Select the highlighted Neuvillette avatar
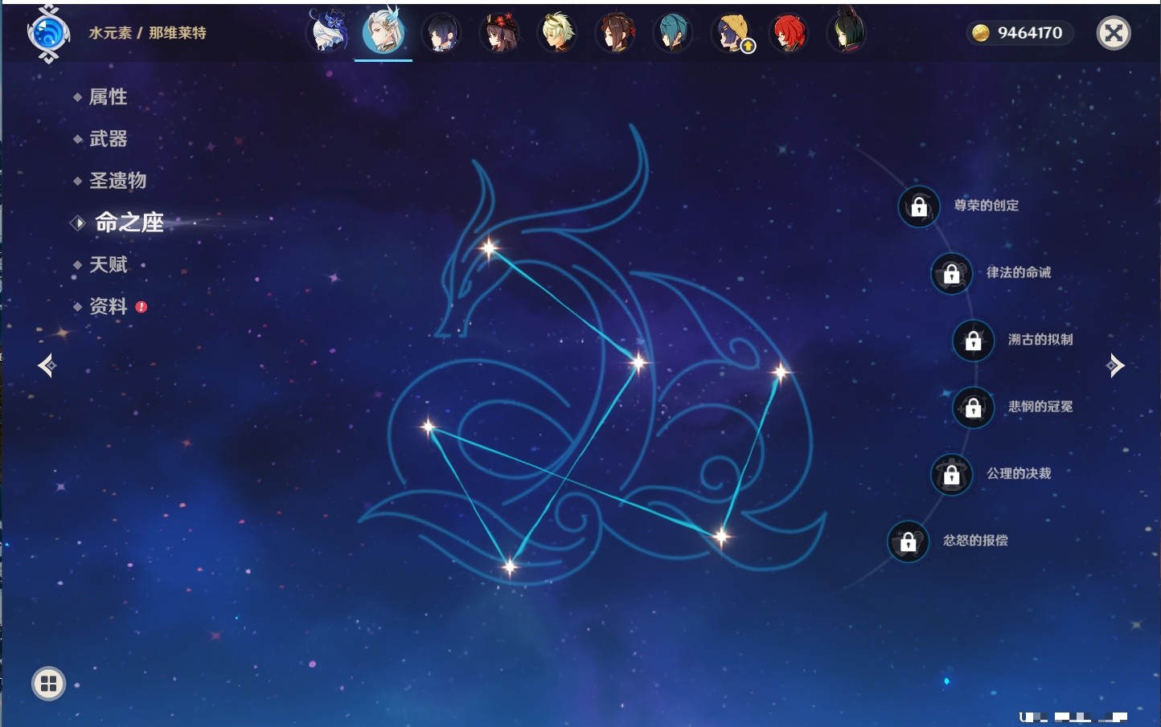The height and width of the screenshot is (727, 1161). tap(384, 31)
